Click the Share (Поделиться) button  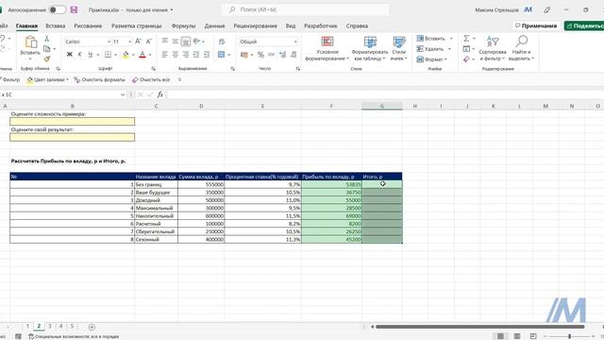pyautogui.click(x=584, y=25)
